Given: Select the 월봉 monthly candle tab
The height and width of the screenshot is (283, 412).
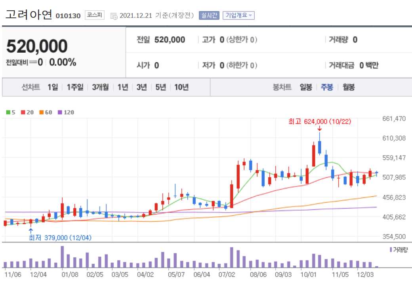Looking at the screenshot, I should click(349, 87).
